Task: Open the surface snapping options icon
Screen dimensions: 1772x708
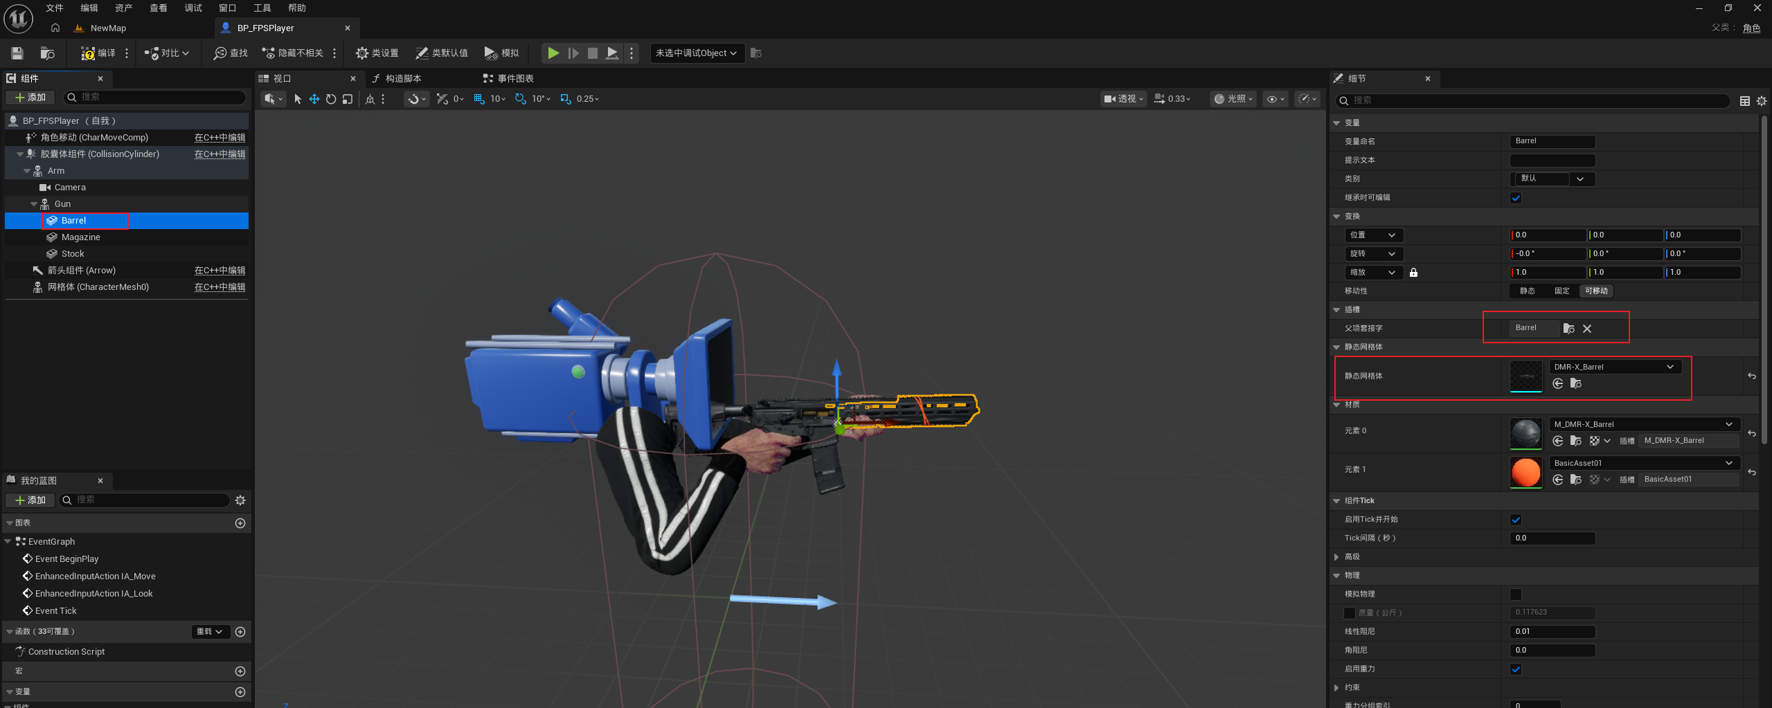Action: (415, 99)
